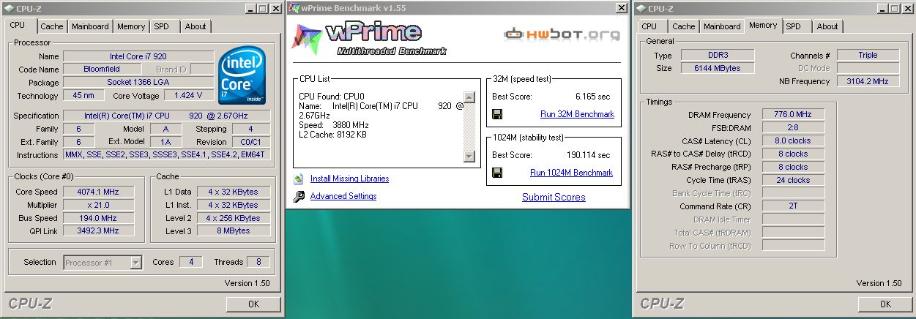The width and height of the screenshot is (916, 319).
Task: Click the DRAM Frequency value 776.0 MHz
Action: pos(793,115)
